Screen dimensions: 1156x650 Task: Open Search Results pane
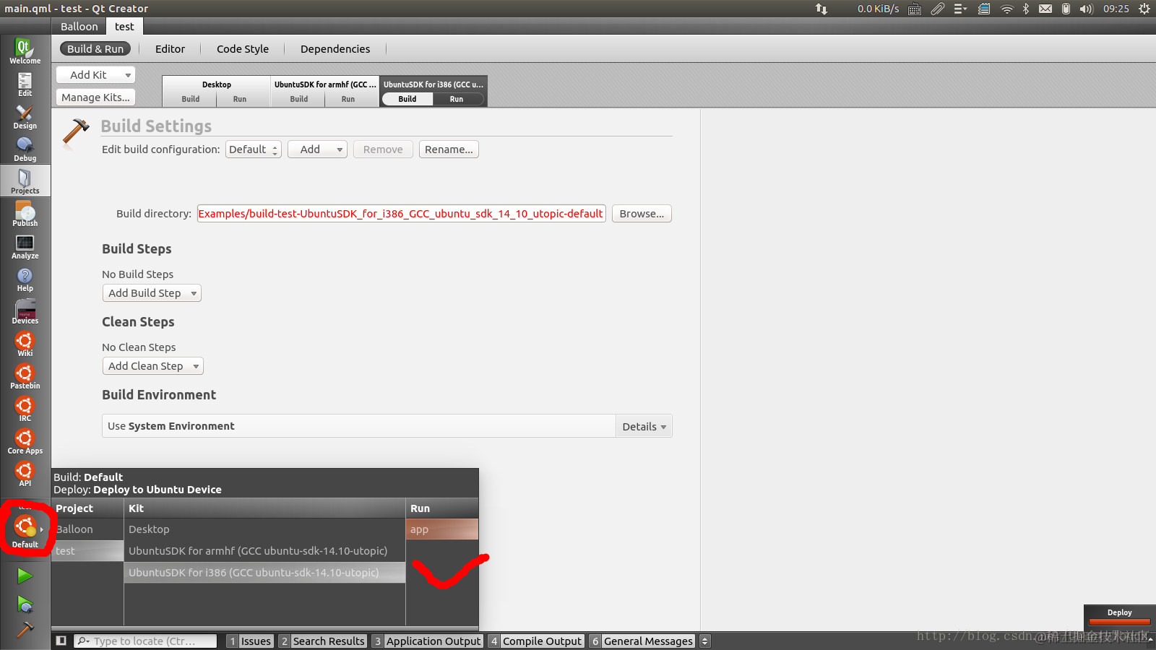tap(322, 641)
